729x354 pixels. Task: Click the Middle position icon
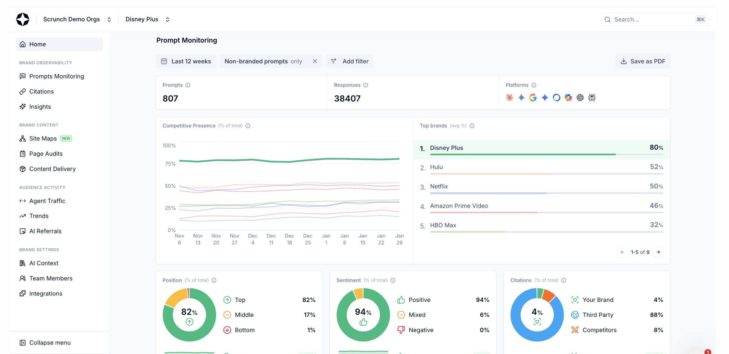tap(227, 315)
